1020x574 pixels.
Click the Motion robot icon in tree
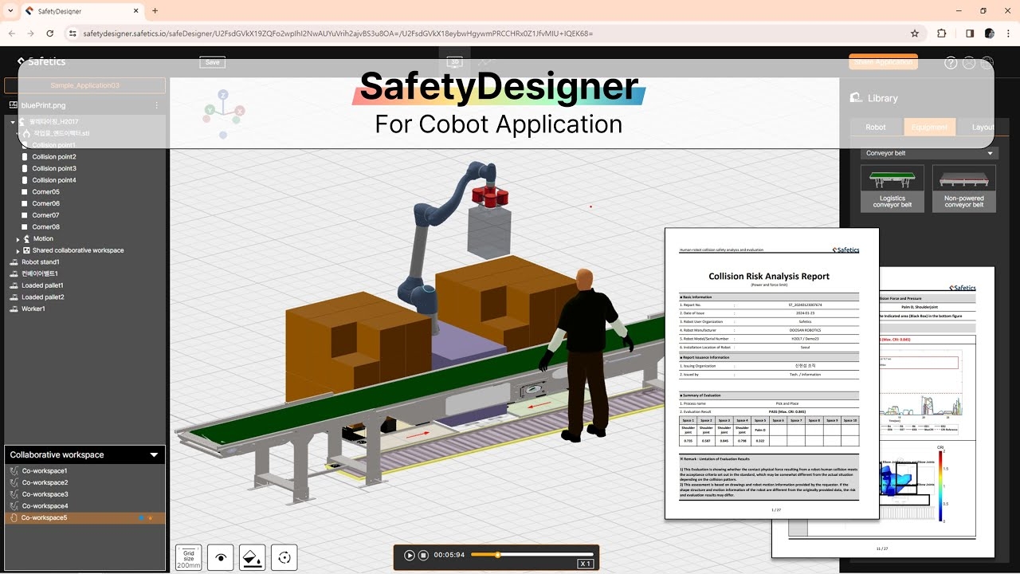pos(26,239)
